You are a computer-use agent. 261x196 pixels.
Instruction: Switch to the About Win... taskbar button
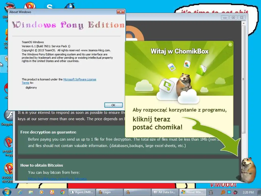[193, 192]
